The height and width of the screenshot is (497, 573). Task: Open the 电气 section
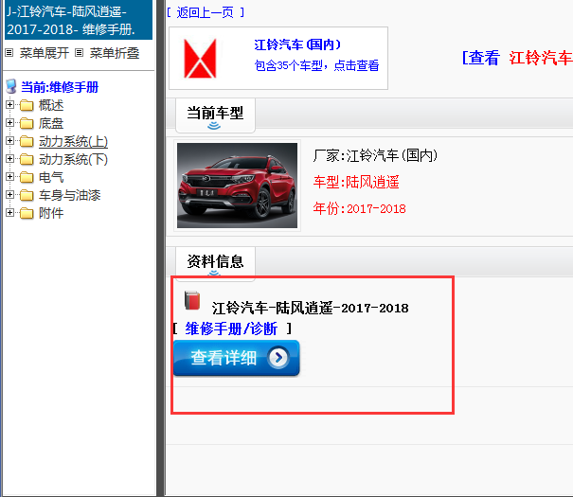[x=51, y=177]
